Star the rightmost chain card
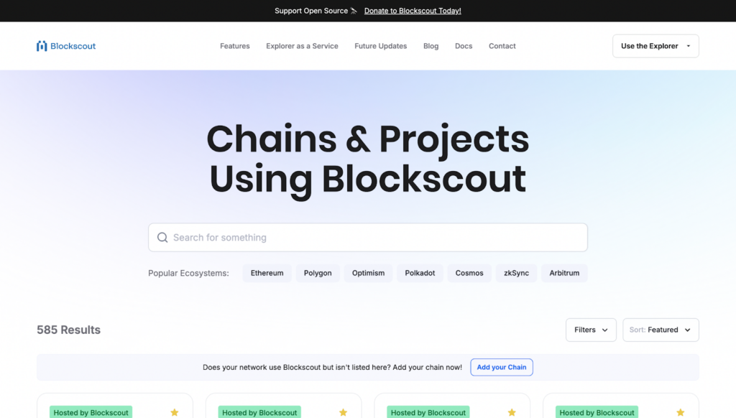 (x=680, y=412)
